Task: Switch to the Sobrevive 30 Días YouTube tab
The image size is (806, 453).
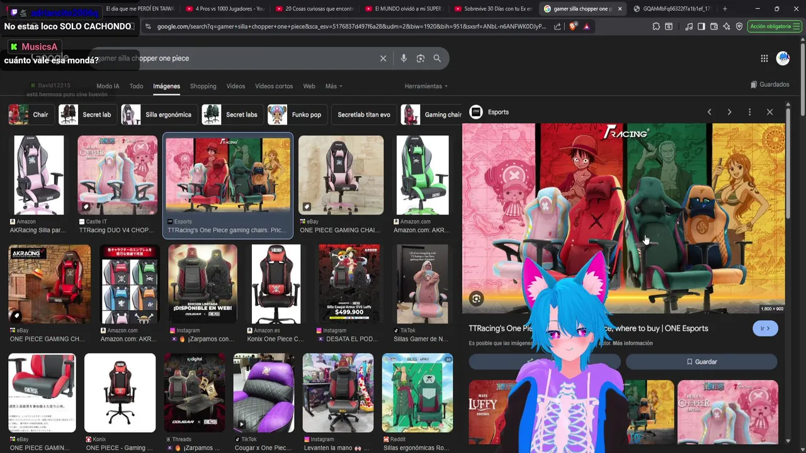Action: pyautogui.click(x=492, y=9)
